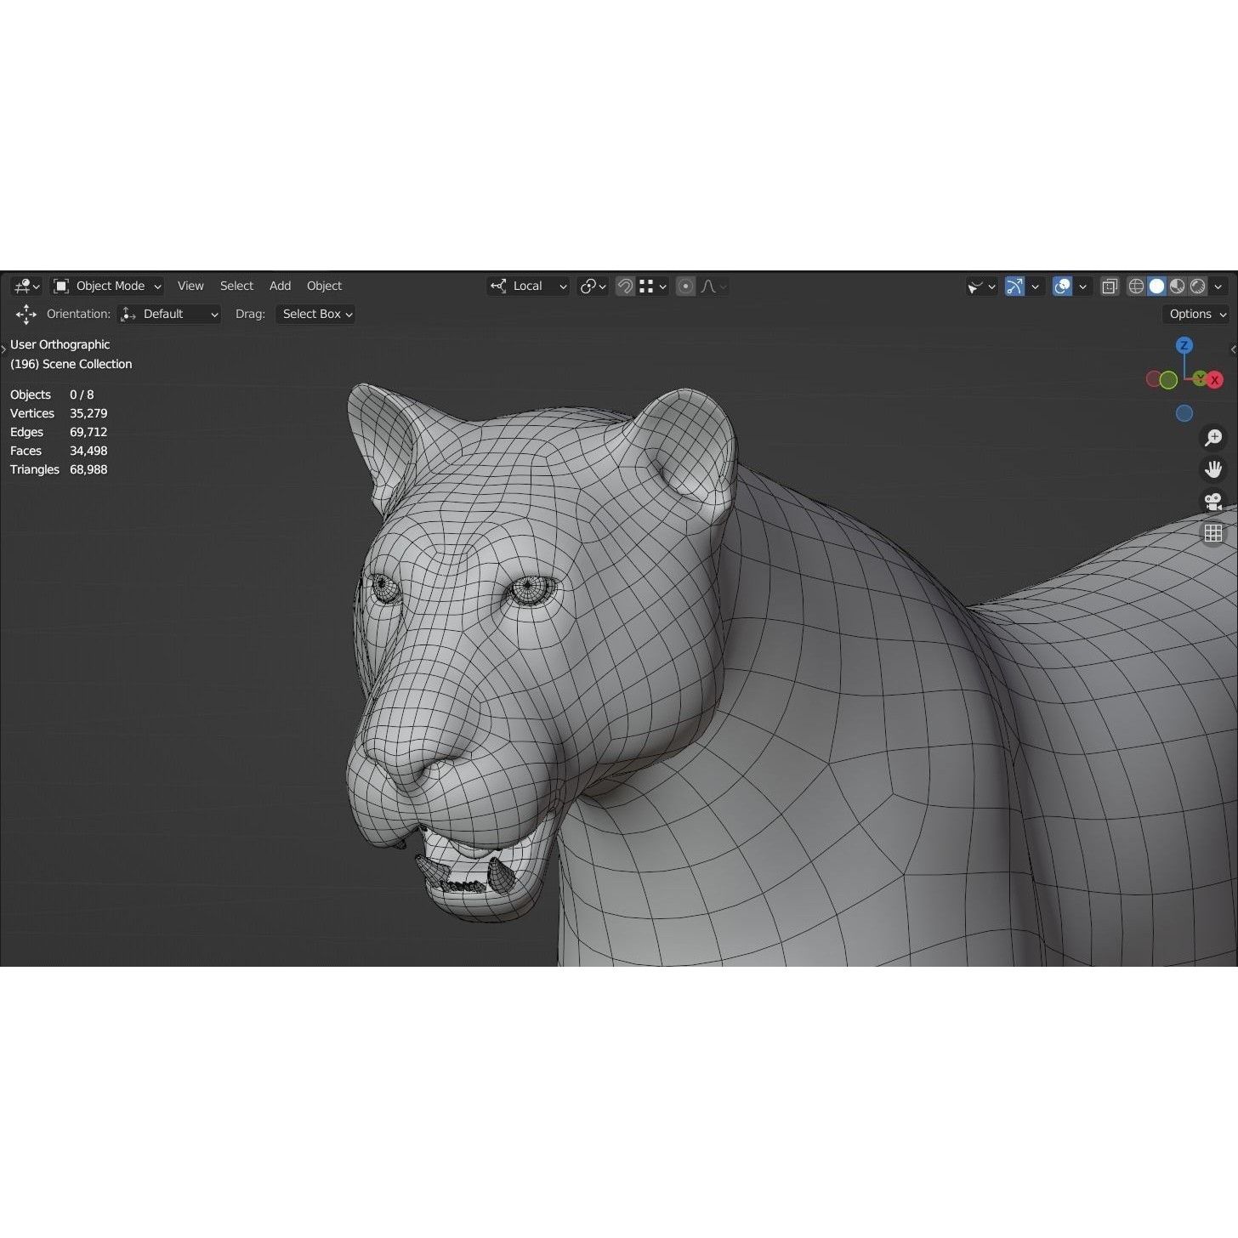Toggle Proportional Editing
The width and height of the screenshot is (1238, 1238).
(685, 286)
